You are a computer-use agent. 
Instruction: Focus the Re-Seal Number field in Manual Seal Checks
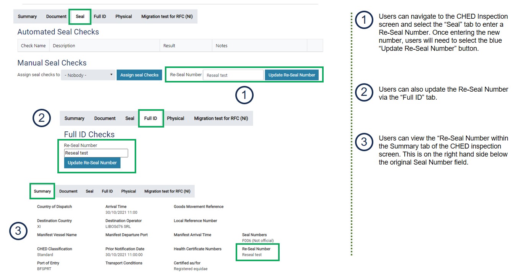tap(233, 75)
